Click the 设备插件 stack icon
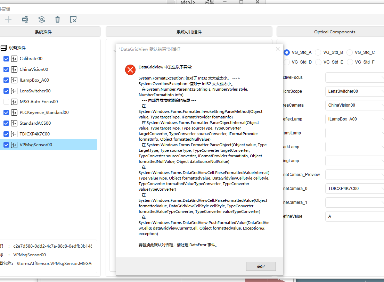The width and height of the screenshot is (384, 282). [x=3, y=48]
